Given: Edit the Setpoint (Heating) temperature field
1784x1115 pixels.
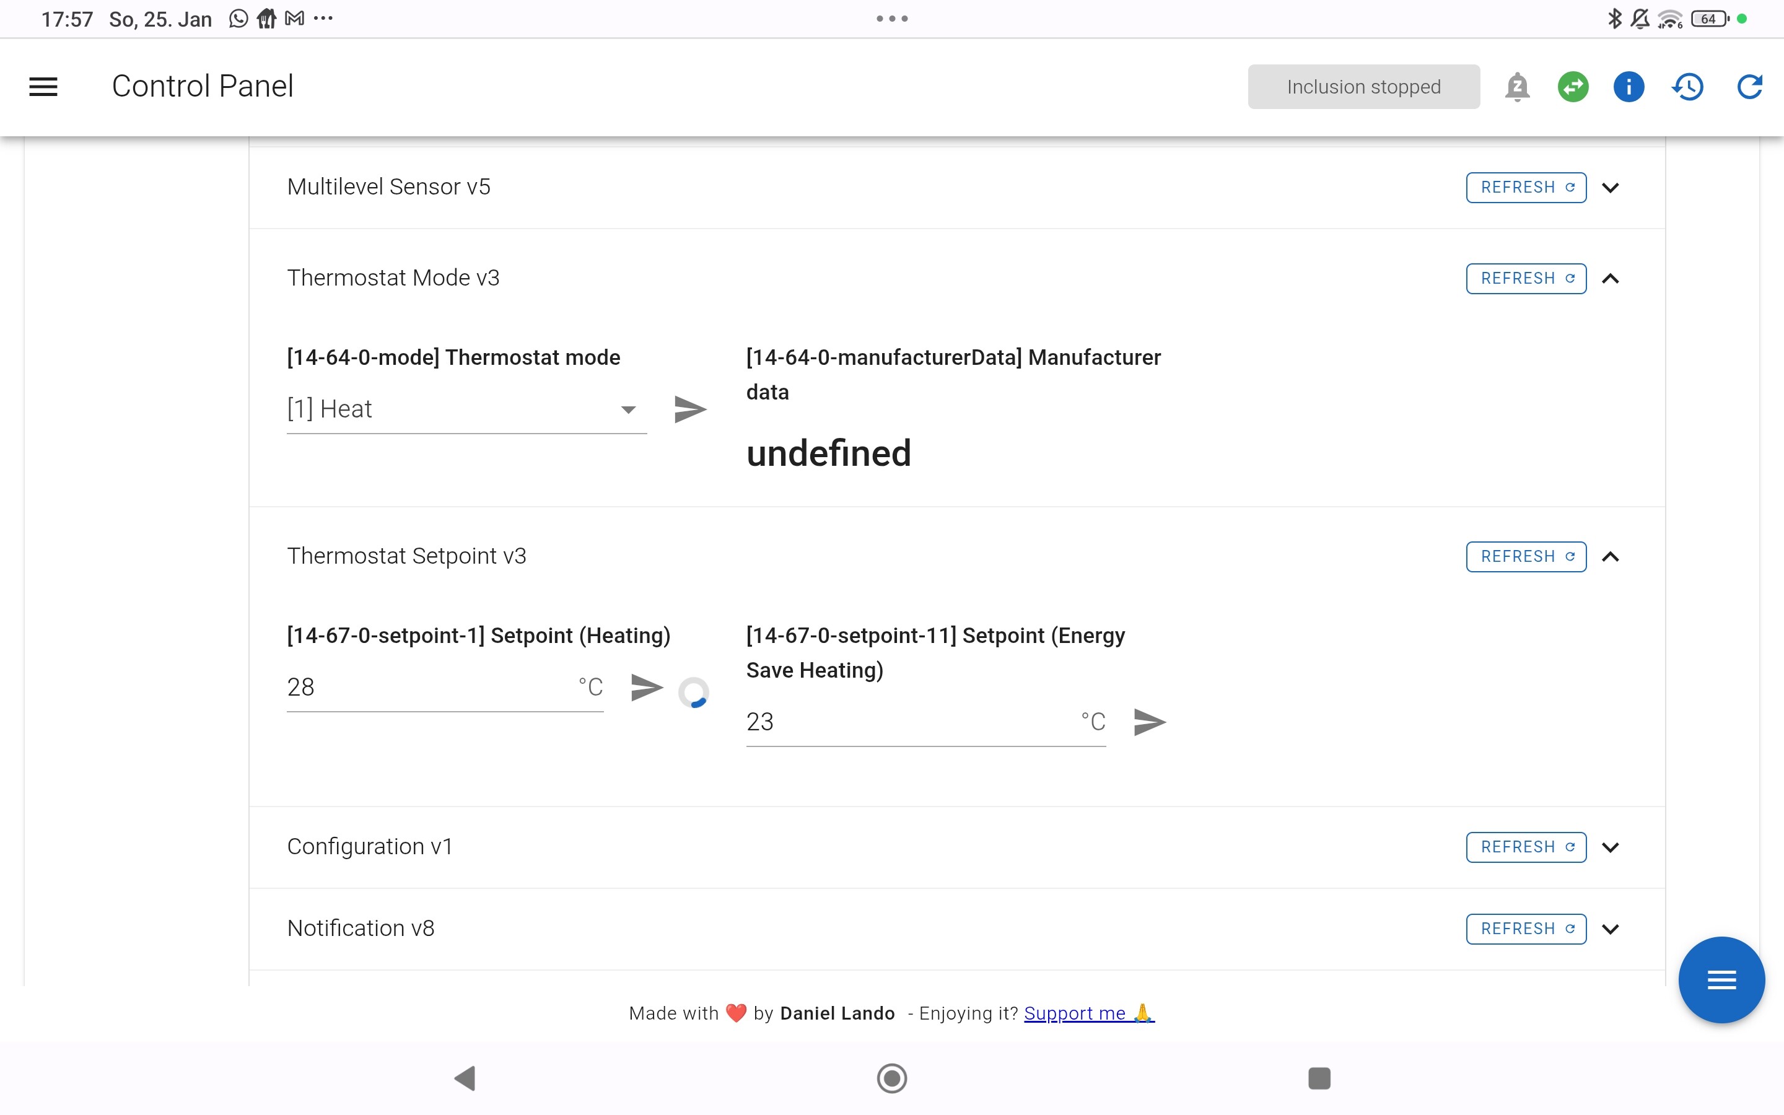Looking at the screenshot, I should (427, 688).
